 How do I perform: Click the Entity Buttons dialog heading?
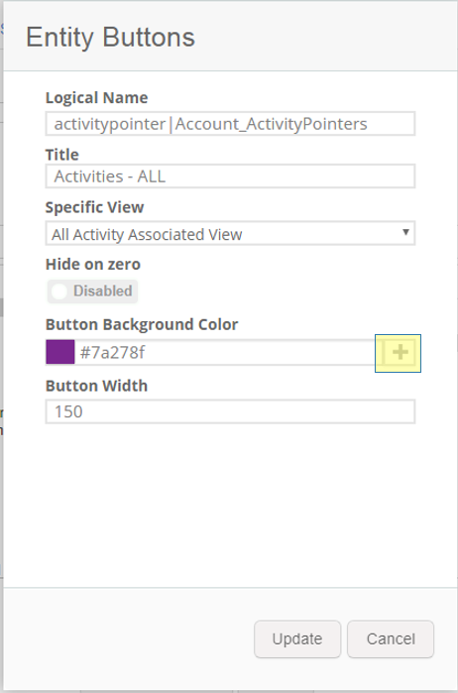(x=110, y=37)
